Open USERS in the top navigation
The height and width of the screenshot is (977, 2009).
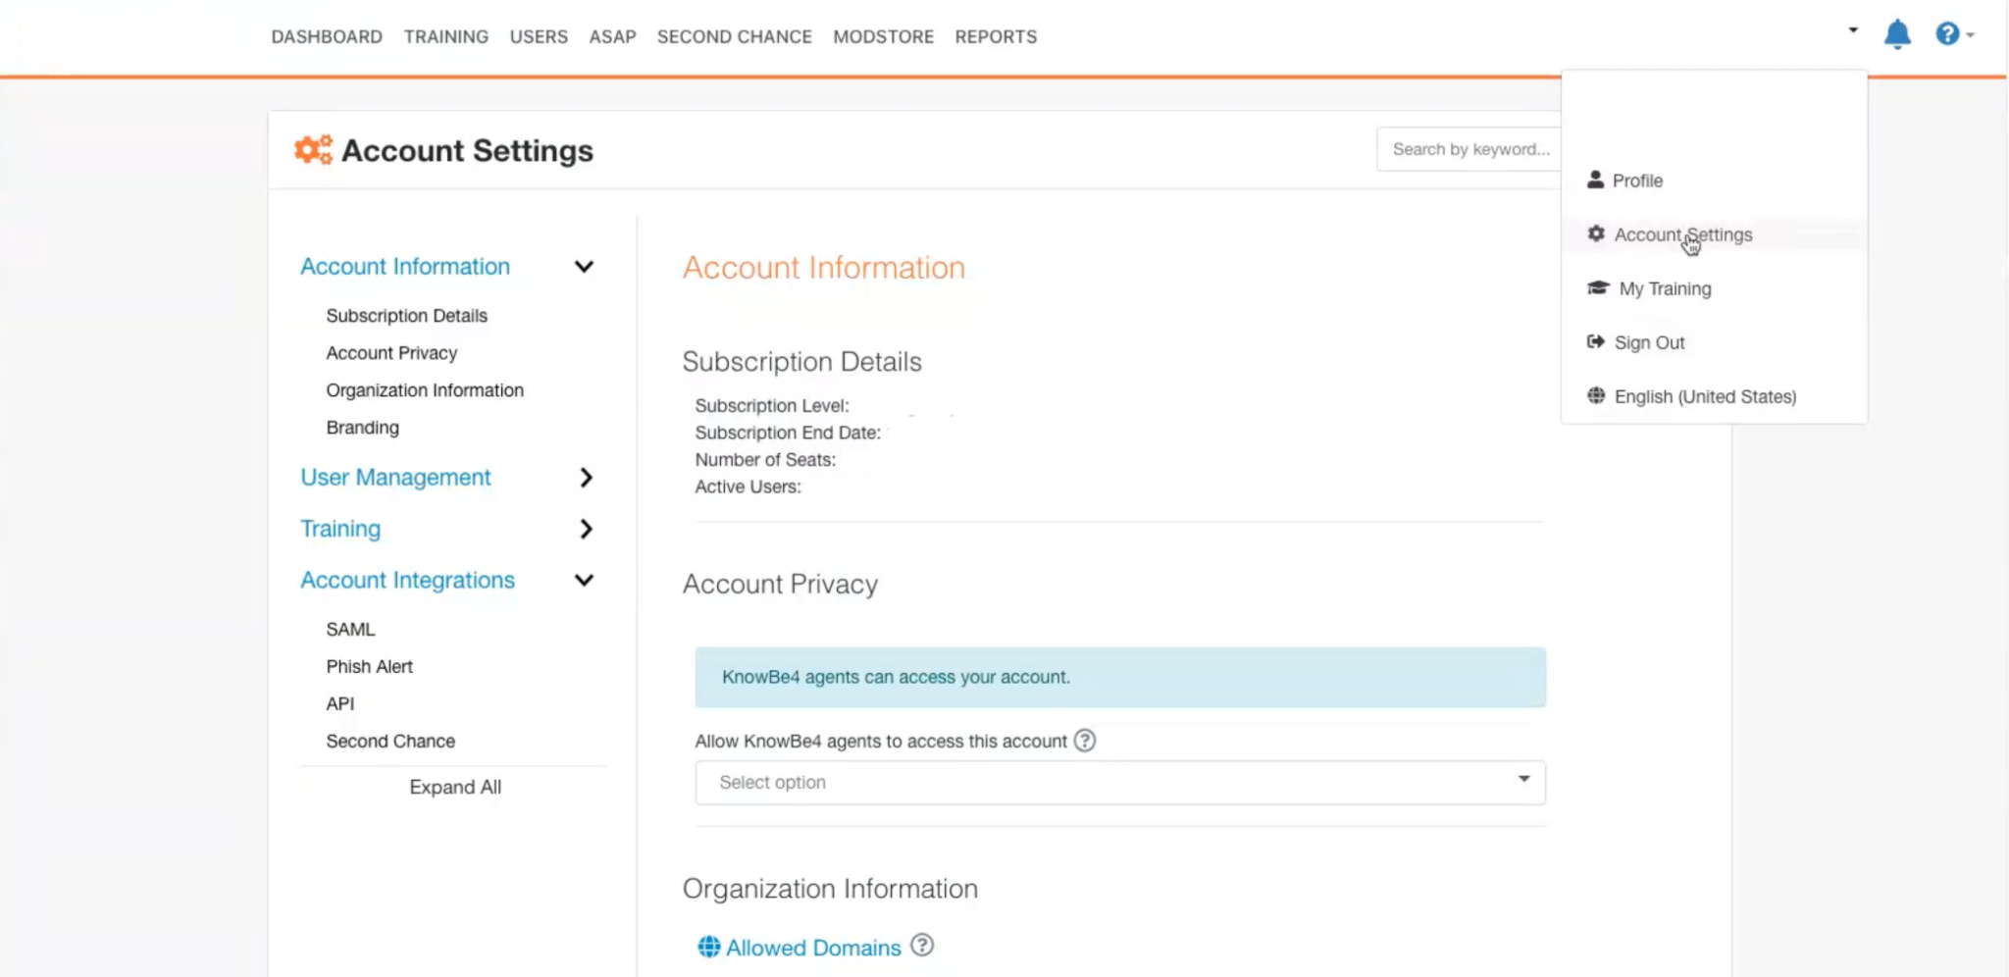click(x=539, y=36)
